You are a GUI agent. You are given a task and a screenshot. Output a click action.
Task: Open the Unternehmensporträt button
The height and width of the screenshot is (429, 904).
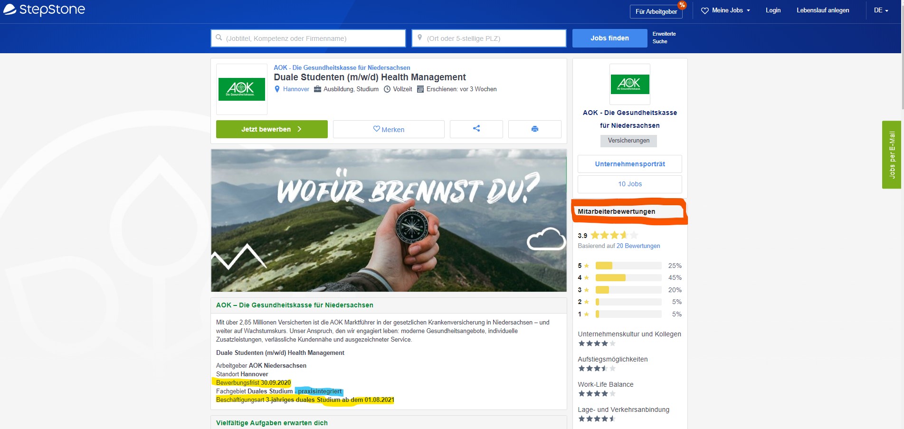tap(630, 164)
